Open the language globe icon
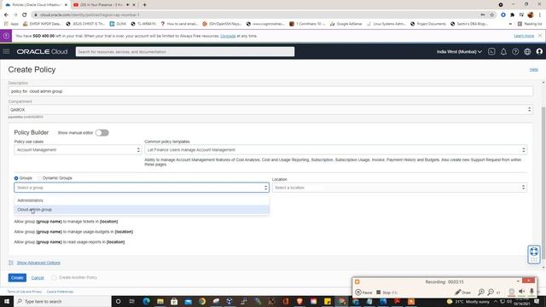 click(x=527, y=51)
